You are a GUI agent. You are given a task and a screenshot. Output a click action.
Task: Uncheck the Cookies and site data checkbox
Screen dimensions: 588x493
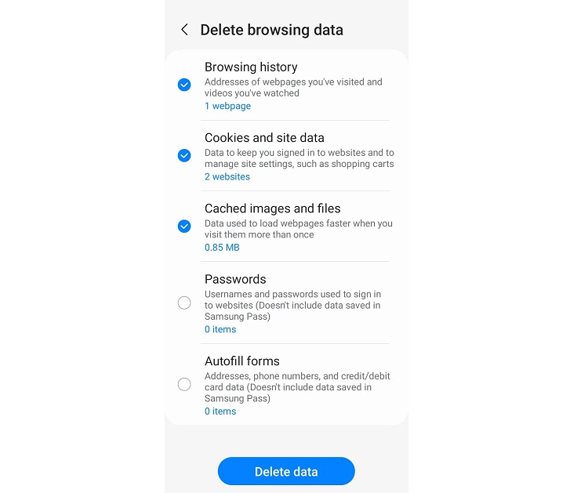(184, 155)
